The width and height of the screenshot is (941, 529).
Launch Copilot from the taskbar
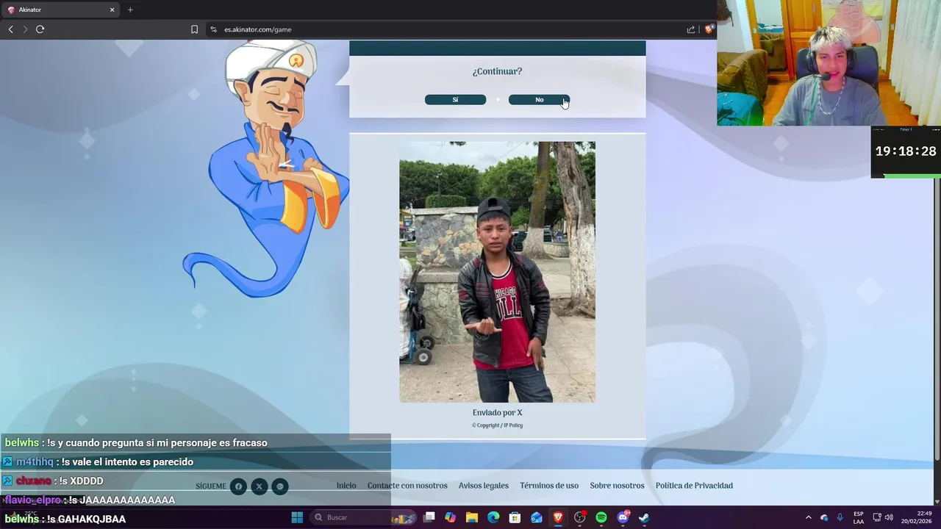coord(451,517)
